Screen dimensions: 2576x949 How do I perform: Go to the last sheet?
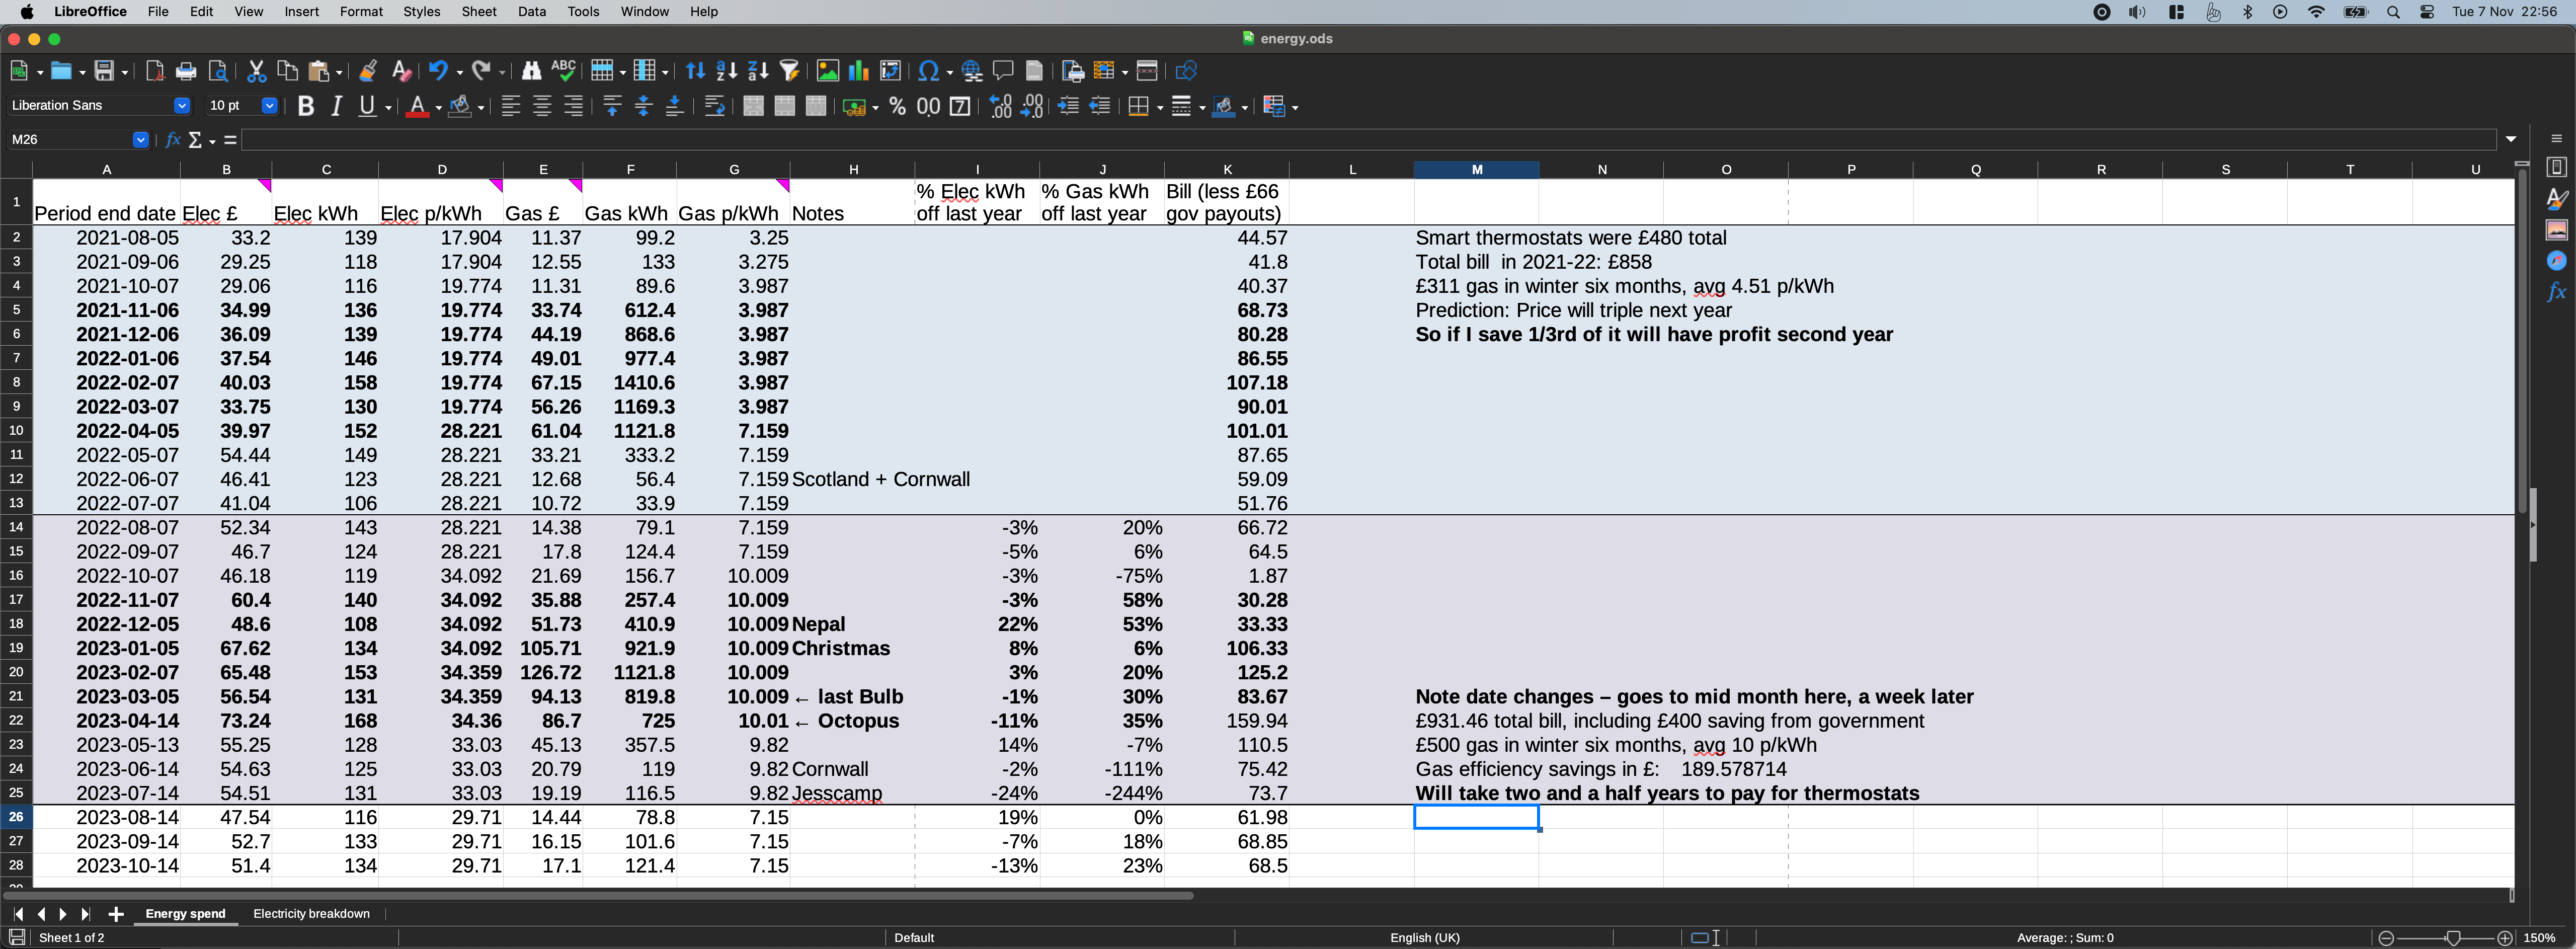pos(86,914)
